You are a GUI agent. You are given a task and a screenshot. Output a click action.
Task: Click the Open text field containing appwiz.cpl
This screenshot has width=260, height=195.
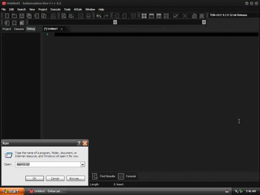point(48,164)
